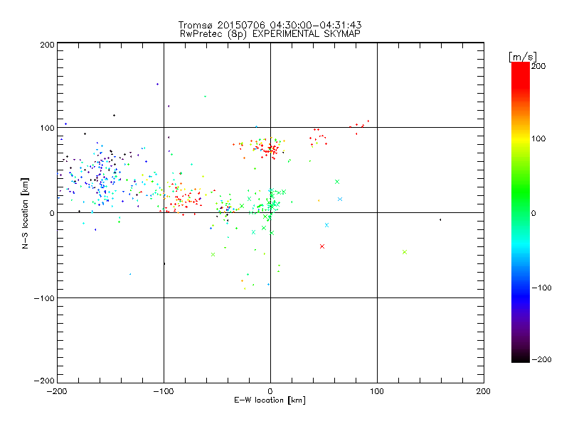The width and height of the screenshot is (569, 426).
Task: Click the isolated black dot near east edge
Action: [x=440, y=220]
